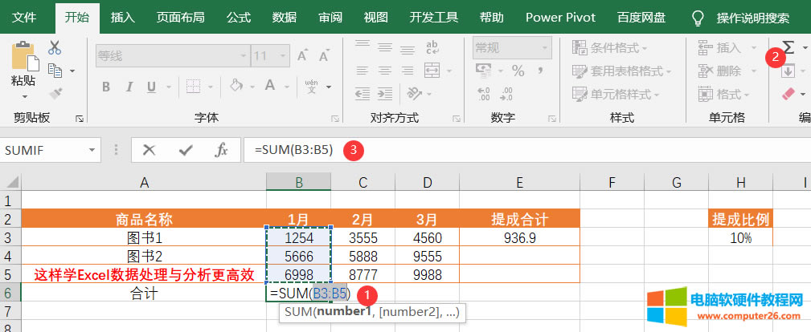The height and width of the screenshot is (332, 811).
Task: Open the 数据 ribbon tab
Action: pyautogui.click(x=285, y=17)
